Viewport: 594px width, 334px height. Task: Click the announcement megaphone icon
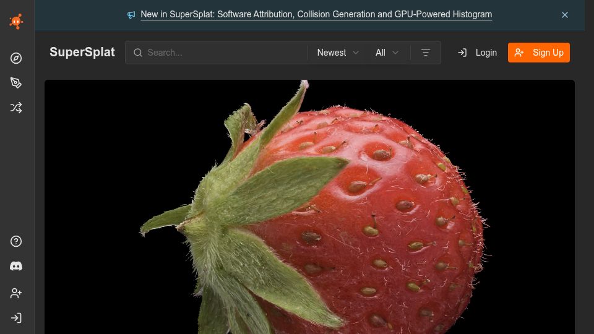(x=131, y=15)
